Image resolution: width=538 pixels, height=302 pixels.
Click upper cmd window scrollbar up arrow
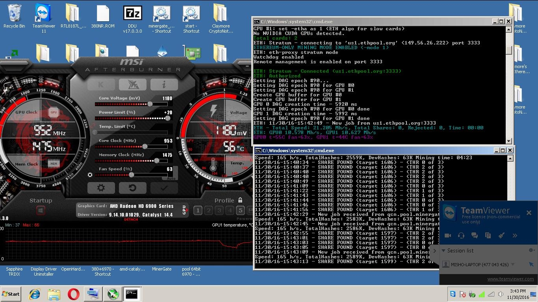[508, 29]
